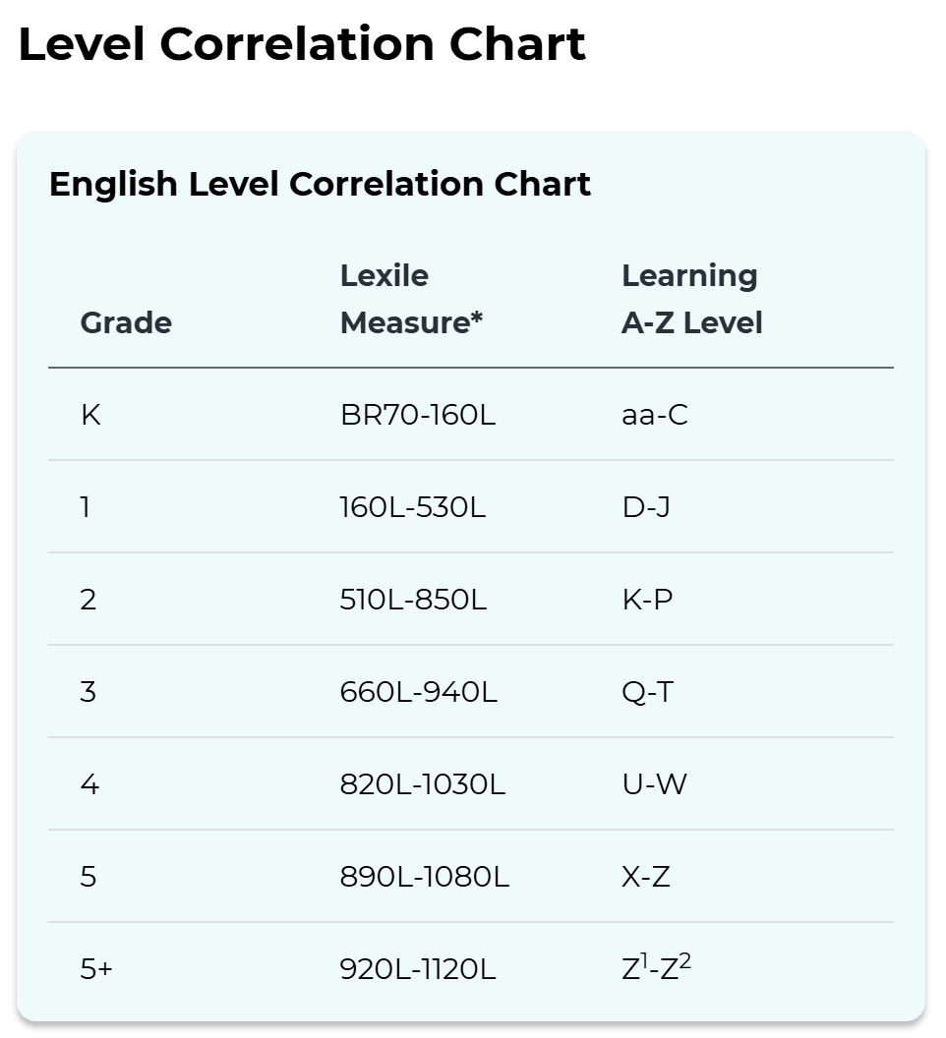Image resolution: width=946 pixels, height=1038 pixels.
Task: Select the Q-T level cell
Action: click(647, 692)
